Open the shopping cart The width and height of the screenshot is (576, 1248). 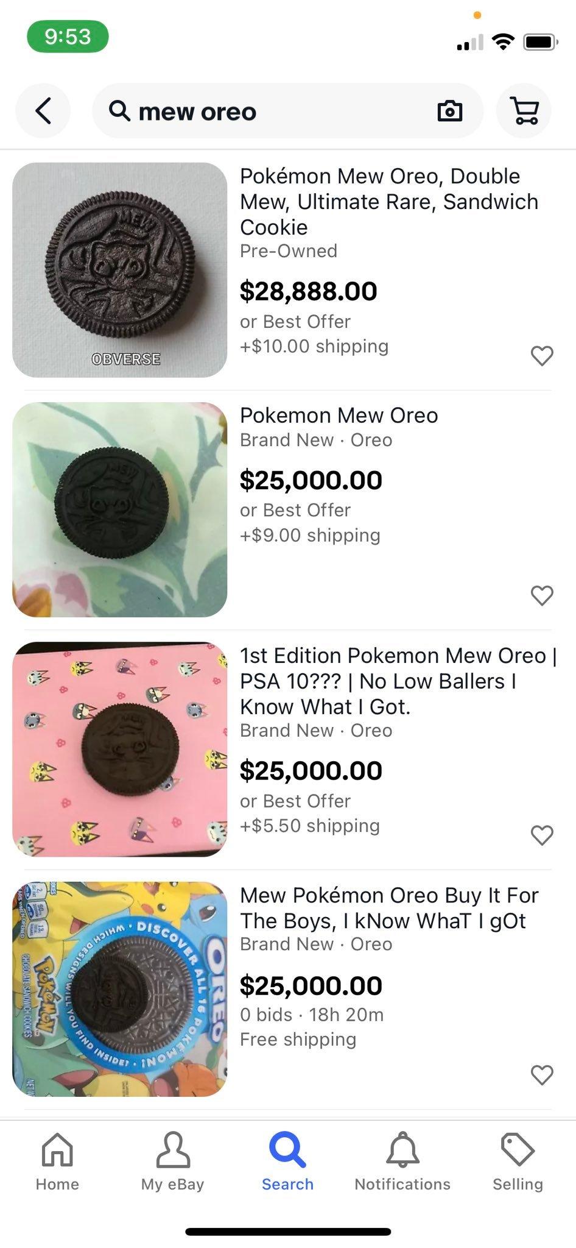click(x=524, y=111)
